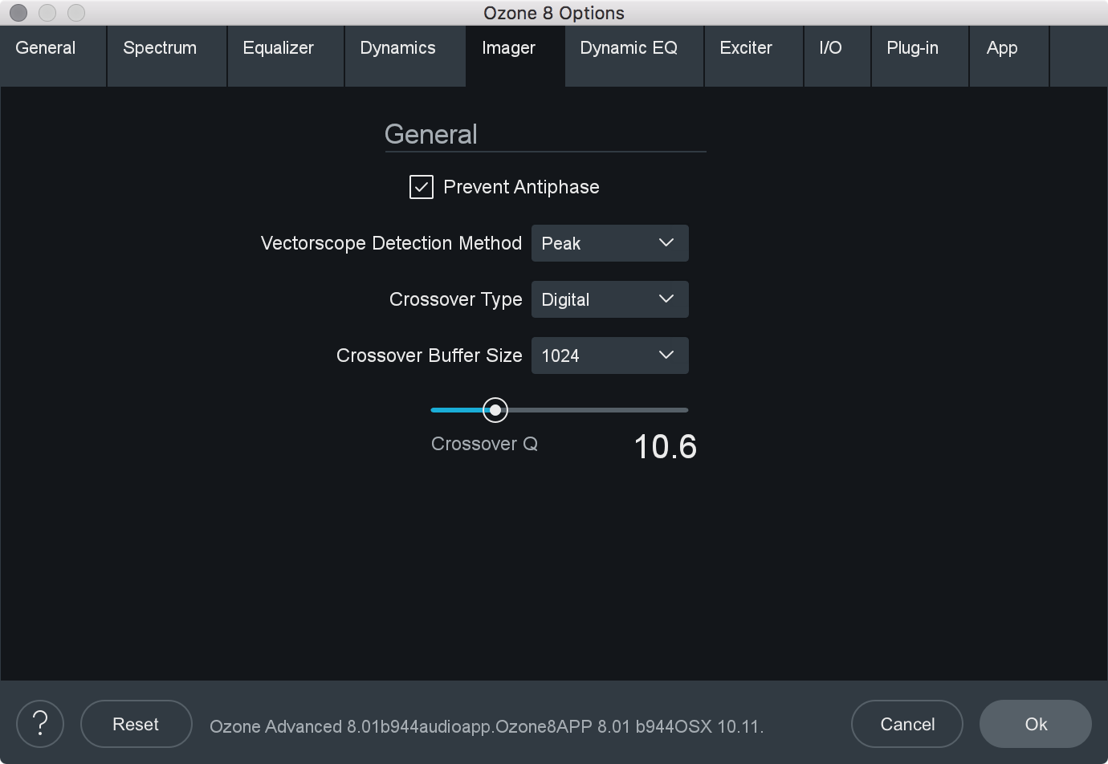Screen dimensions: 1108x764
Task: Click the General section heading
Action: 431,134
